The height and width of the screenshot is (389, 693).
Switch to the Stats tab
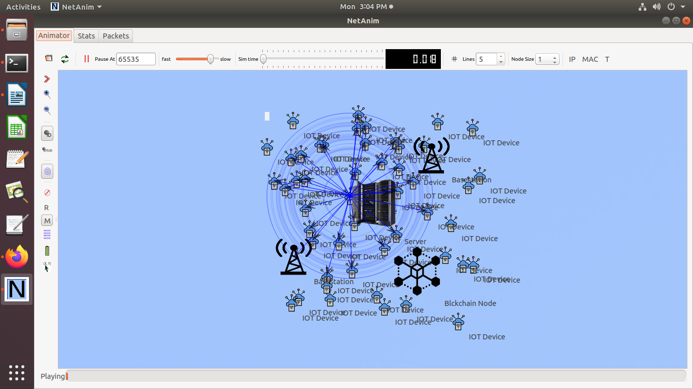click(86, 36)
